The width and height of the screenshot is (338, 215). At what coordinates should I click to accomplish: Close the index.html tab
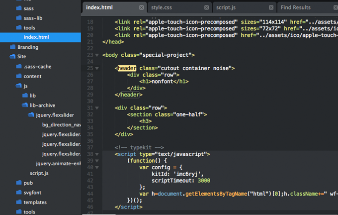click(142, 7)
